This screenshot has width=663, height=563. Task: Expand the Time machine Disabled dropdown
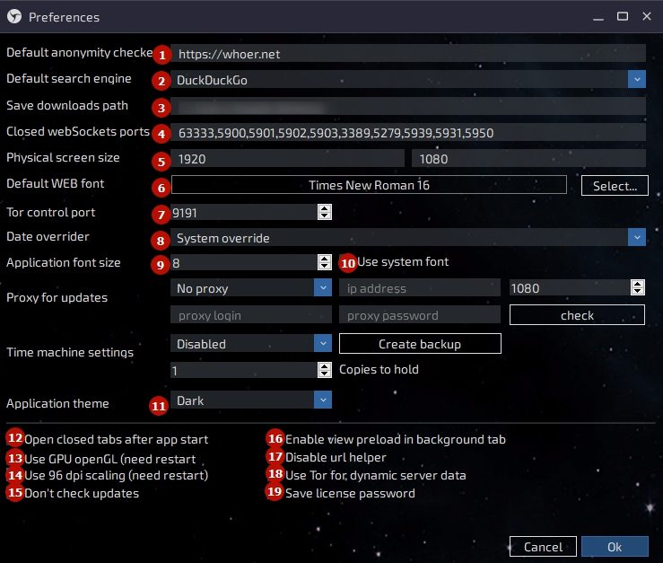(x=323, y=344)
